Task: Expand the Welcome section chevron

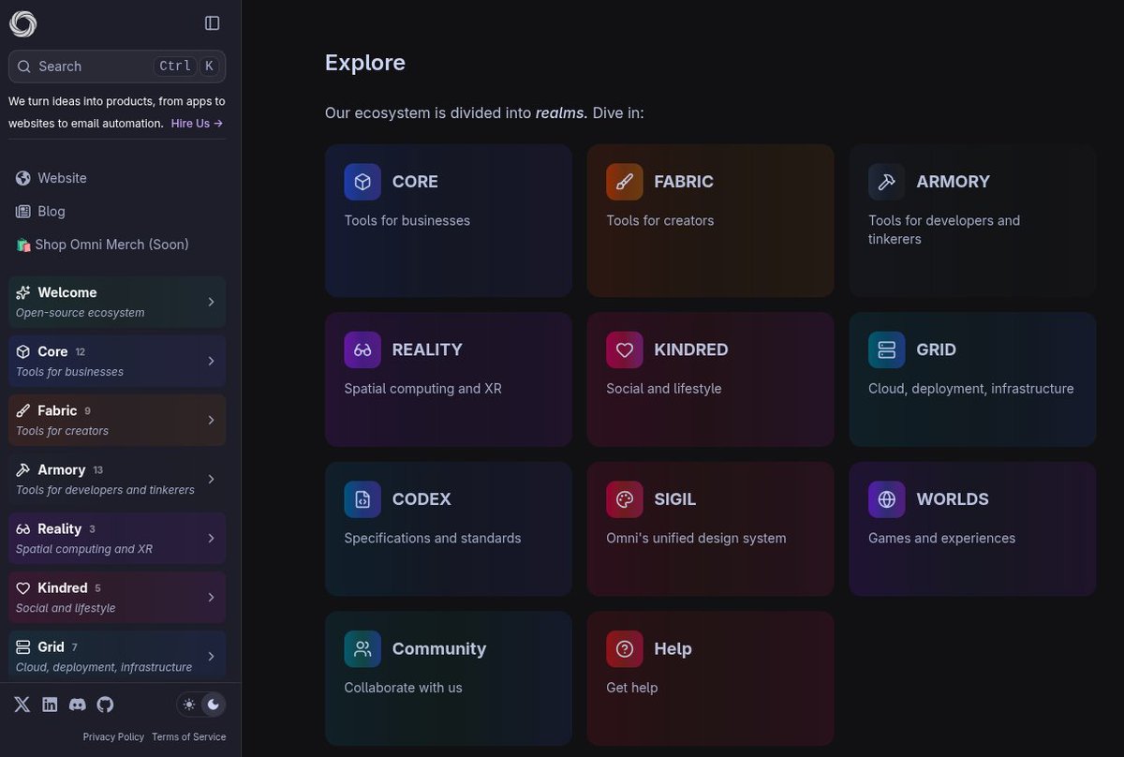Action: [x=211, y=302]
